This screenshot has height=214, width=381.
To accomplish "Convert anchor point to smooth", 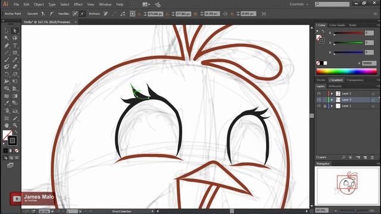I will (x=52, y=14).
